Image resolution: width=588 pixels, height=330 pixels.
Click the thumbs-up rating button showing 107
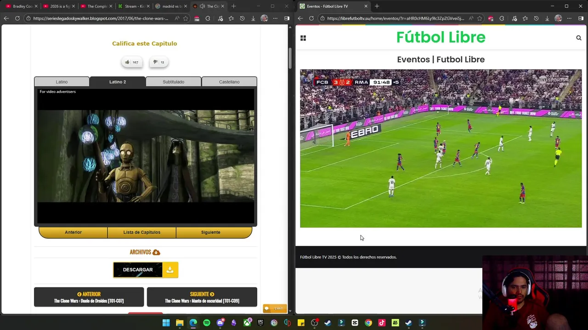[131, 62]
